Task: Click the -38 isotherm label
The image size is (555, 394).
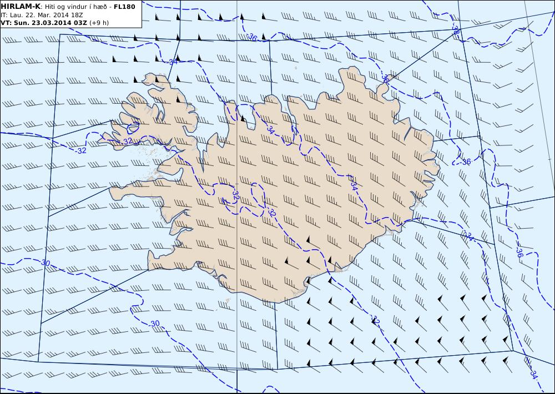Action: [456, 28]
